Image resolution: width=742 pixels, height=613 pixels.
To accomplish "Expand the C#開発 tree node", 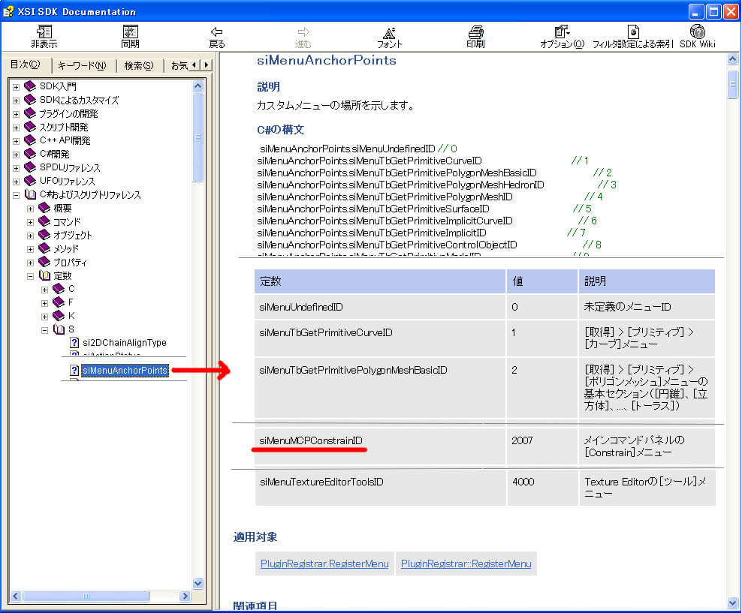I will pyautogui.click(x=16, y=155).
